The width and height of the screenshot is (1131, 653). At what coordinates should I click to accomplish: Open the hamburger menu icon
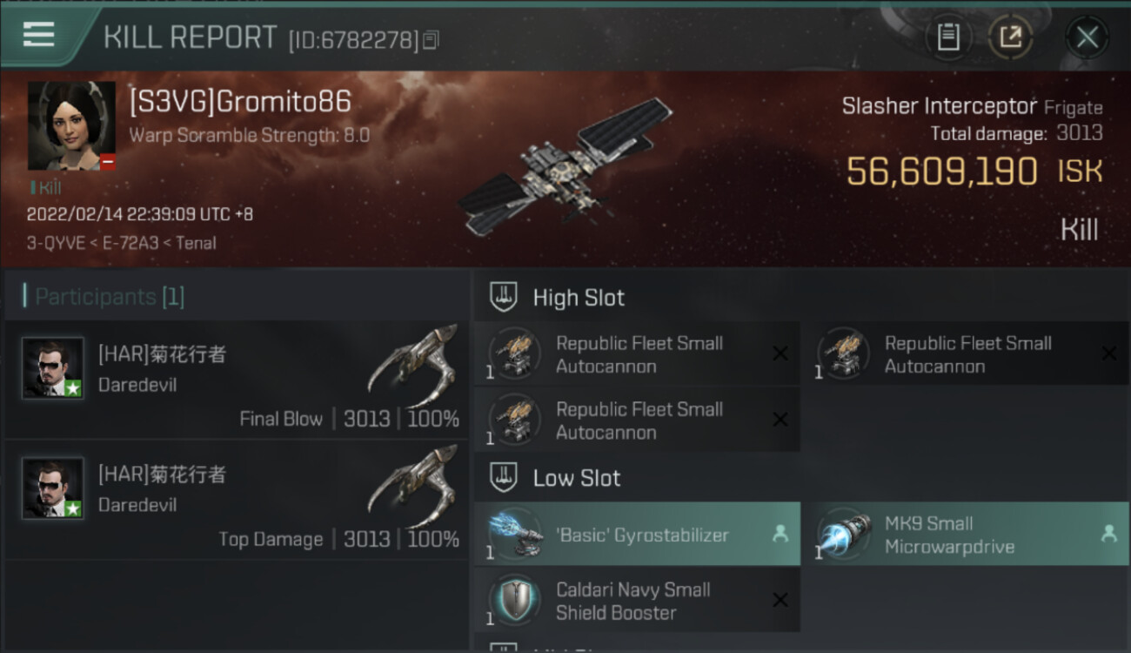point(39,35)
